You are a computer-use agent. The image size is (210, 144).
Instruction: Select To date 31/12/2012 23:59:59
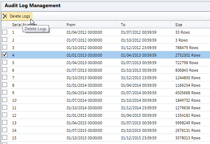(138, 48)
